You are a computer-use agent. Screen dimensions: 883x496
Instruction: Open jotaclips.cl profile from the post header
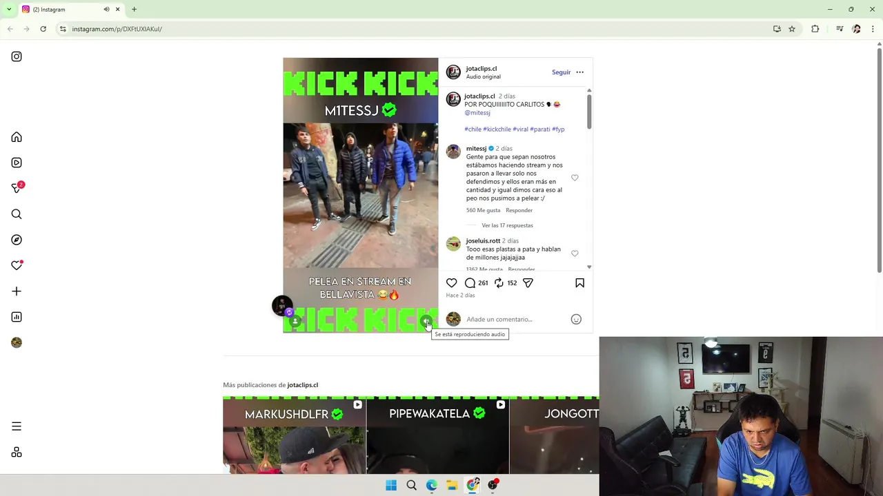click(481, 68)
